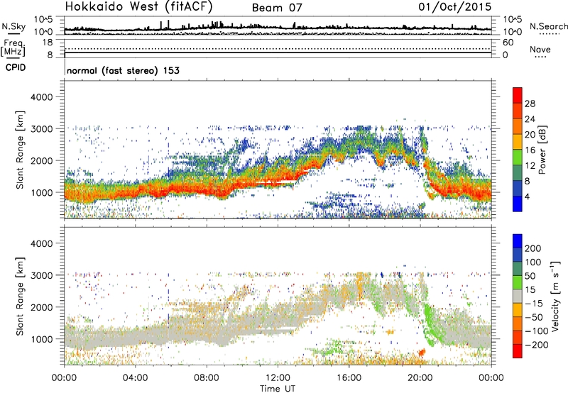Screen dimensions: 568x393
Task: Pick the red top segment of Power colorbar
Action: click(518, 96)
